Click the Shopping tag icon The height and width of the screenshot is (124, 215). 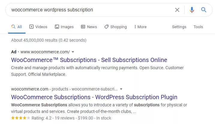(106, 27)
